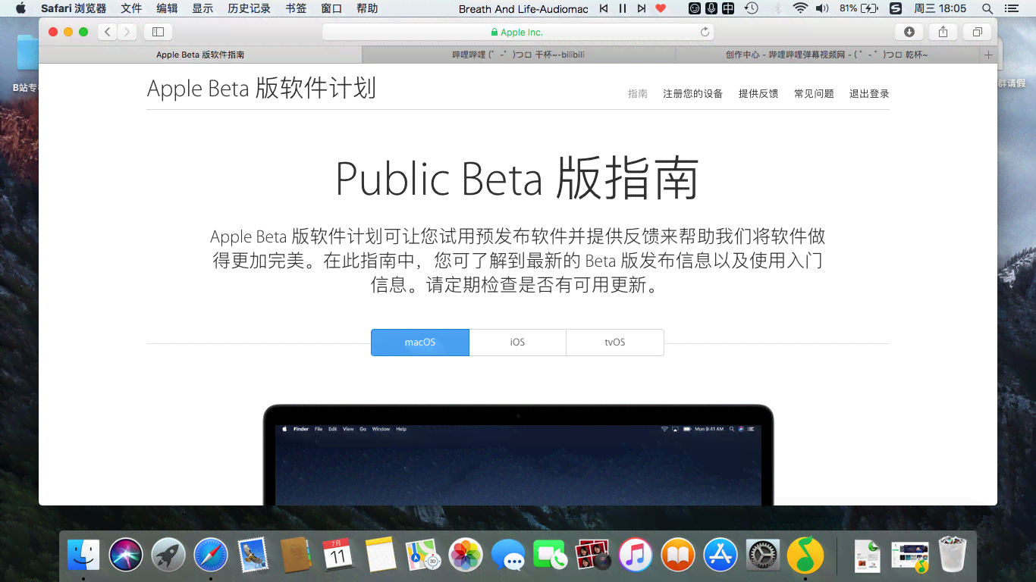
Task: Go forward with Safari's forward arrow
Action: tap(127, 32)
